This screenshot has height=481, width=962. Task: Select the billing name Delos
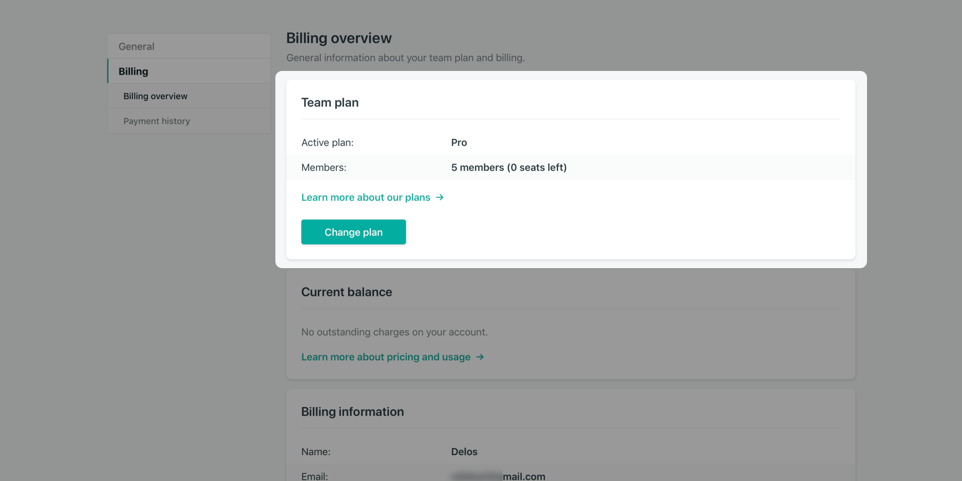tap(464, 452)
